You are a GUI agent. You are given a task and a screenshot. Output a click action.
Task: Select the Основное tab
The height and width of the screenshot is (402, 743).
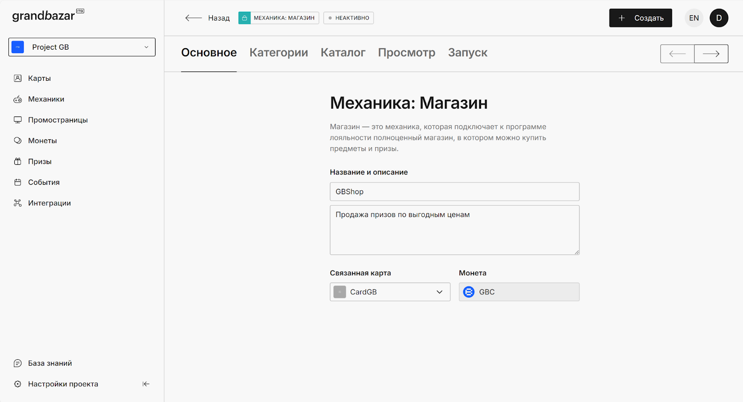(209, 53)
